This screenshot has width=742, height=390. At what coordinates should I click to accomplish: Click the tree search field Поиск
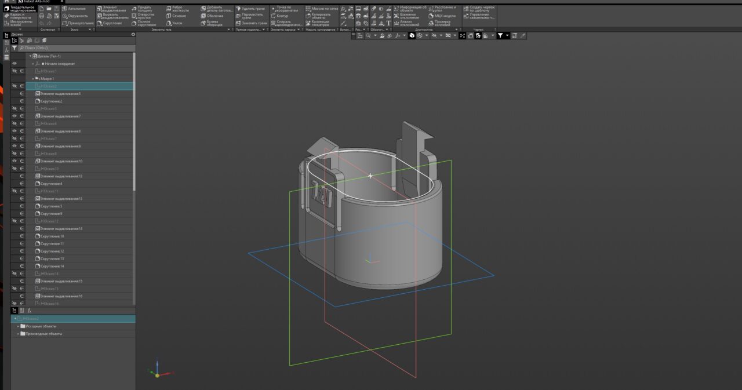[x=75, y=48]
